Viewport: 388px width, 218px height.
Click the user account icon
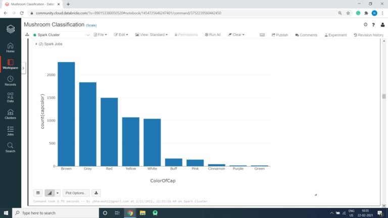[382, 25]
